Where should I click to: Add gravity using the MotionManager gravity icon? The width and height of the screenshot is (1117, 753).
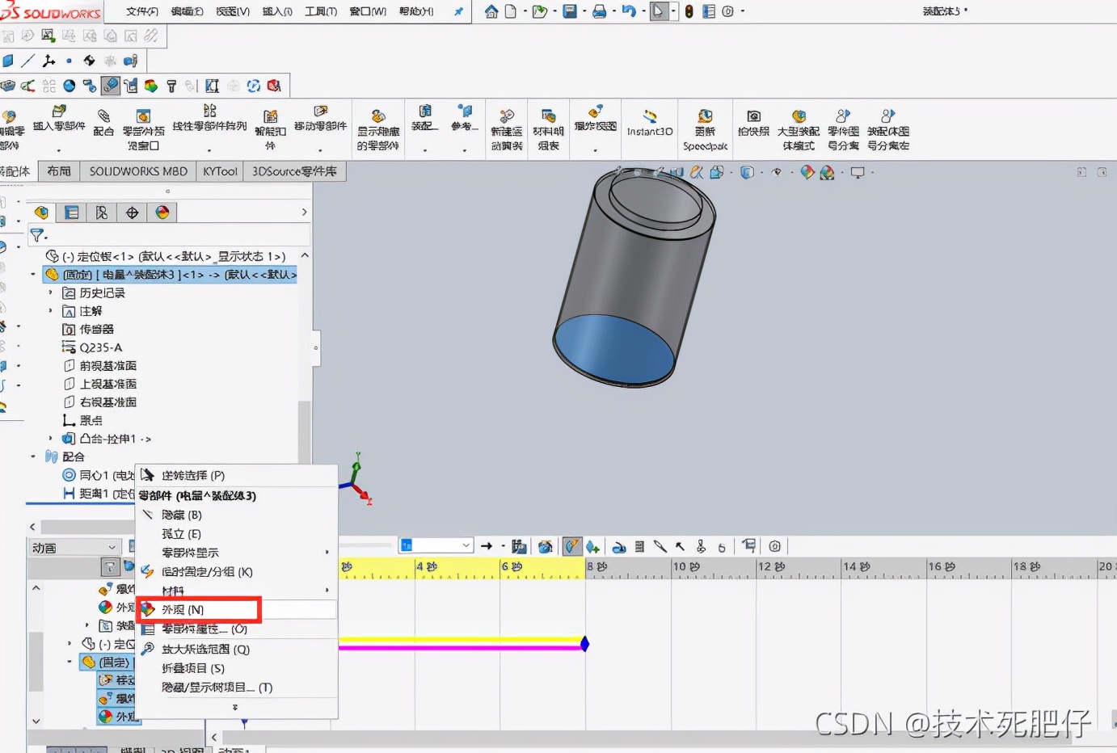pyautogui.click(x=721, y=547)
